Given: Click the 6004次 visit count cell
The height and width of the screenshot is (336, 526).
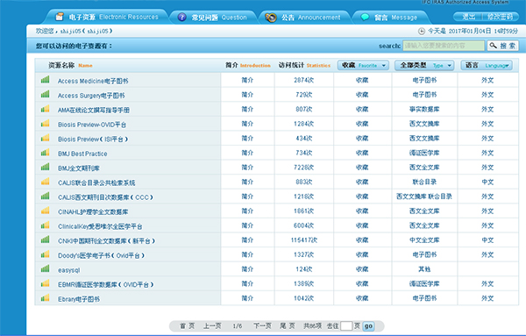Looking at the screenshot, I should click(304, 225).
